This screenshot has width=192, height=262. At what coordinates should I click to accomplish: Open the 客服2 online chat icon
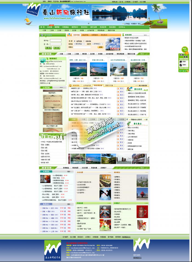click(181, 65)
